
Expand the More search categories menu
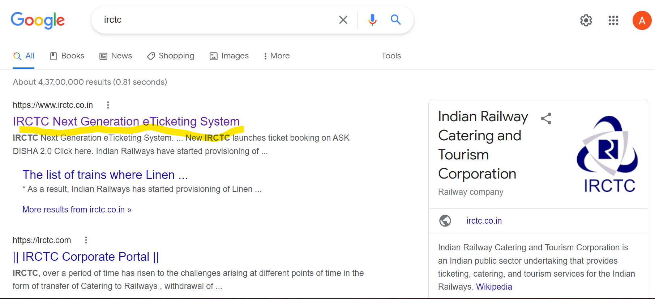[x=277, y=56]
